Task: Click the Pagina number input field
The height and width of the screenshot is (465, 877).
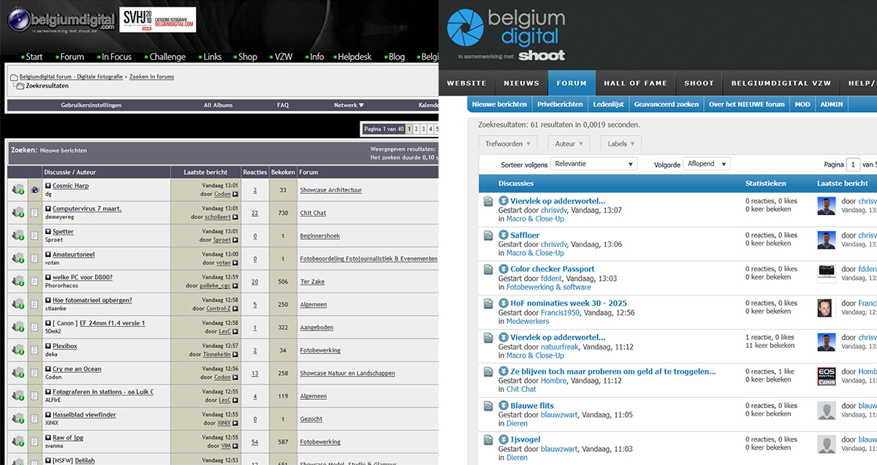Action: pos(852,165)
